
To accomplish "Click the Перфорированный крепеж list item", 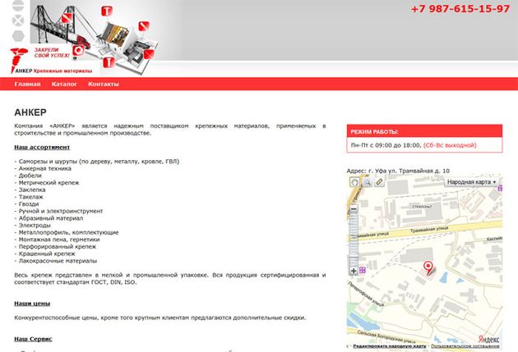I will (55, 246).
